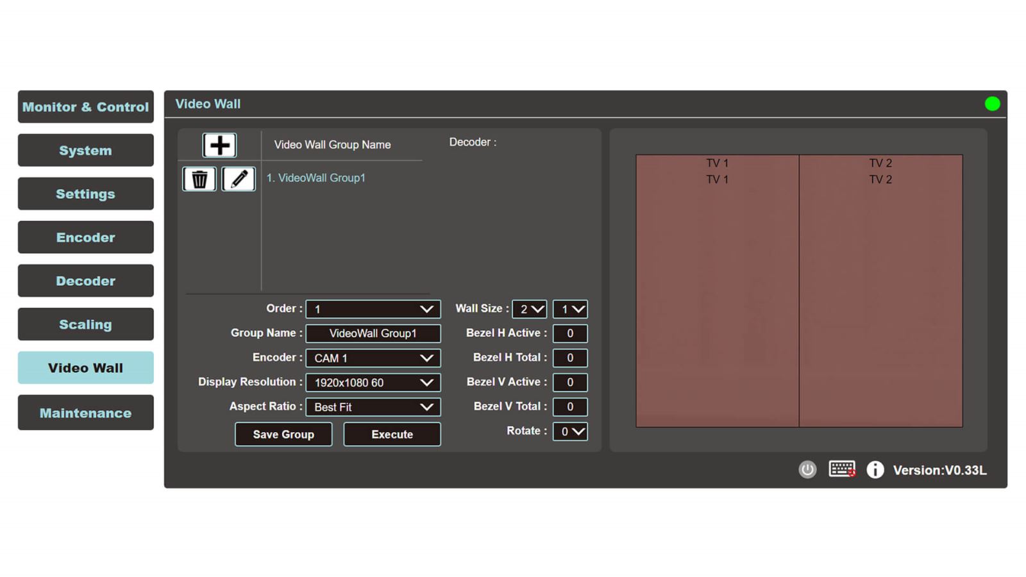This screenshot has width=1026, height=577.
Task: Open Wall Size rows dropdown showing 1
Action: (570, 309)
